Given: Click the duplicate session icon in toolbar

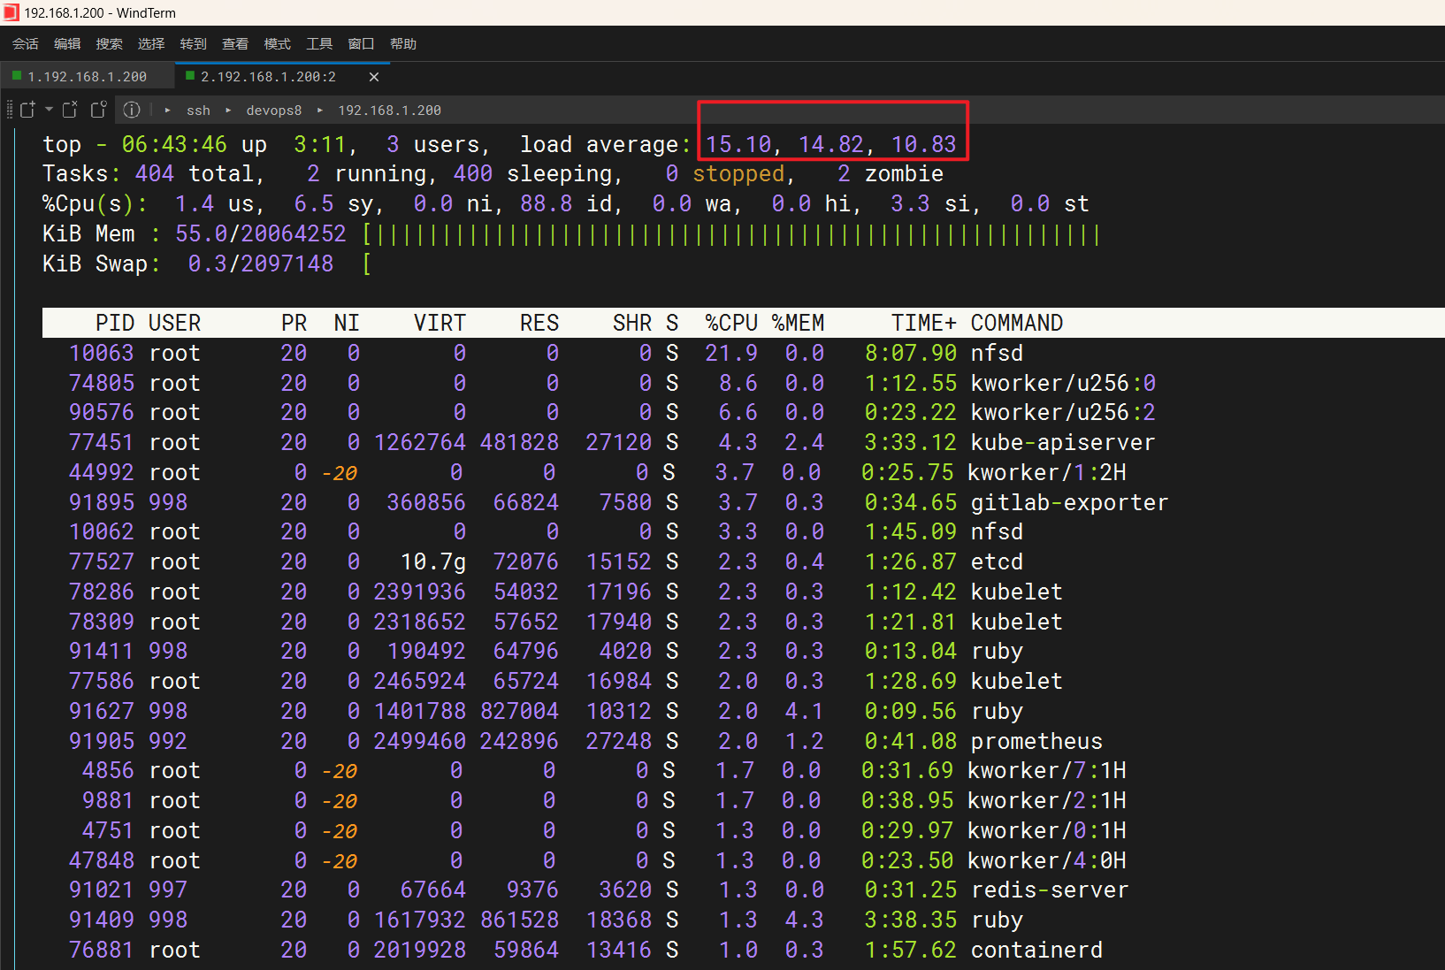Looking at the screenshot, I should click(98, 110).
